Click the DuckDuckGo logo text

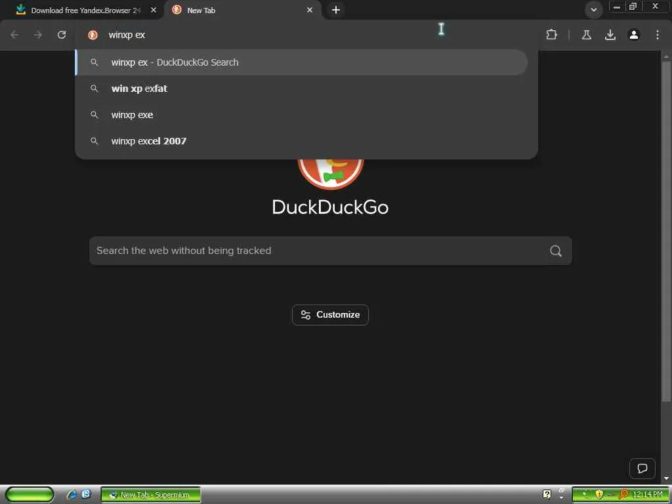point(331,207)
